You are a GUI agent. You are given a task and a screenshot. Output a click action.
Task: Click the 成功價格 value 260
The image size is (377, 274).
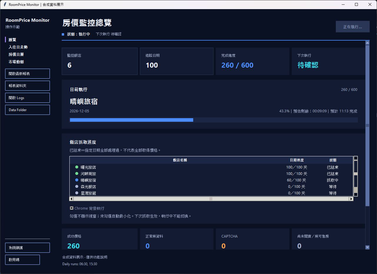click(74, 246)
